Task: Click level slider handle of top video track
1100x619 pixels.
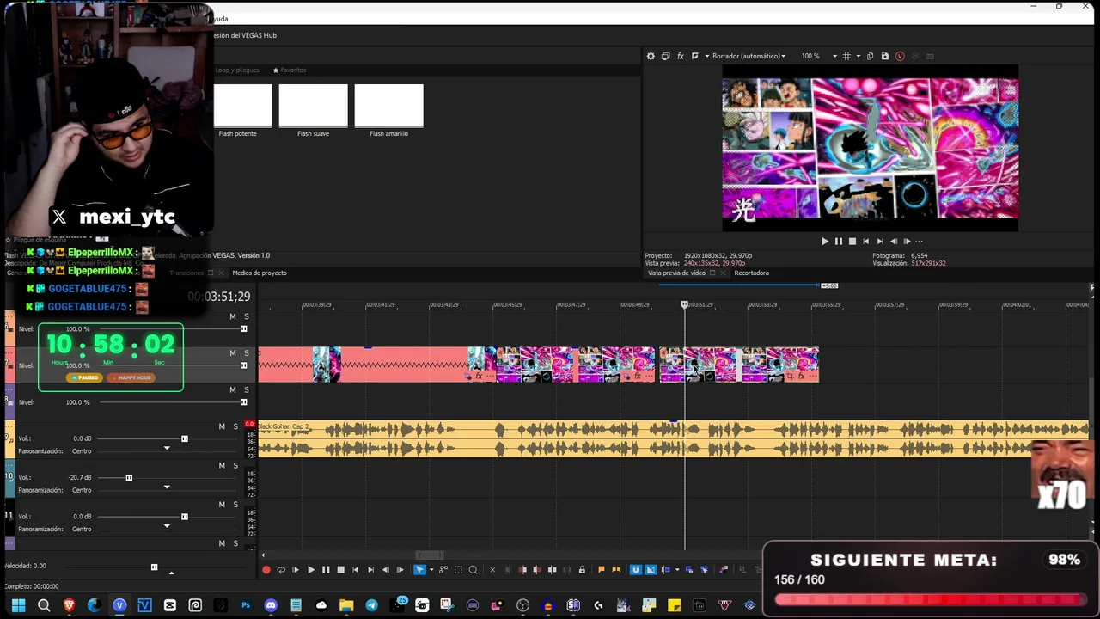Action: pyautogui.click(x=243, y=329)
